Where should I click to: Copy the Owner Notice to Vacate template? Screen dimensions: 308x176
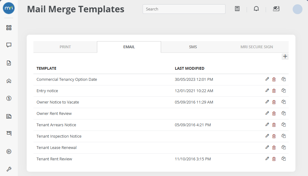tap(283, 102)
